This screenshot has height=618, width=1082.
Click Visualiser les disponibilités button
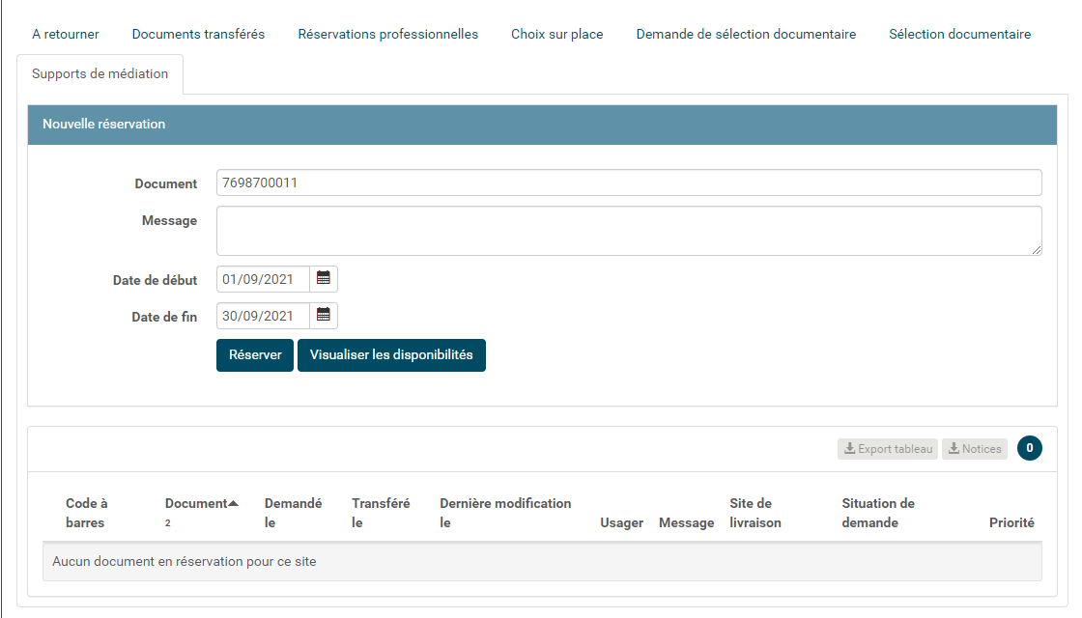[391, 354]
